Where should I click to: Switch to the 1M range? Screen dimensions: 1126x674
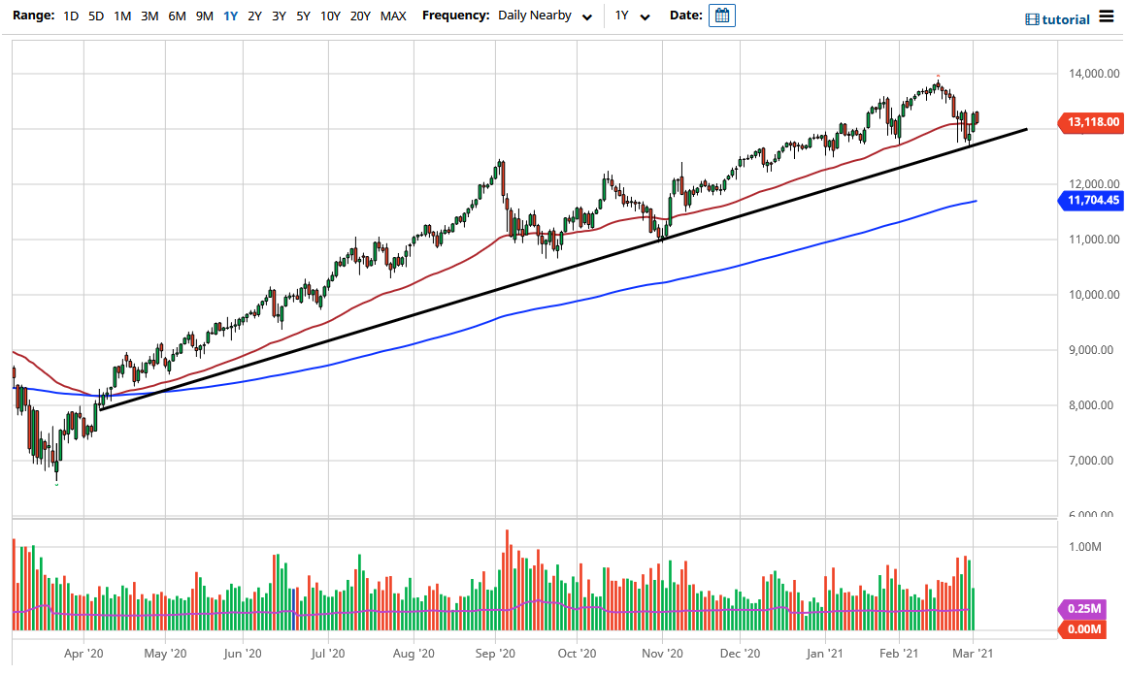[x=122, y=16]
